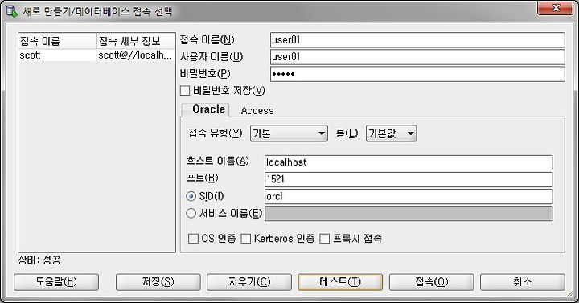
Task: Click the 도움말(H) button
Action: coord(56,282)
